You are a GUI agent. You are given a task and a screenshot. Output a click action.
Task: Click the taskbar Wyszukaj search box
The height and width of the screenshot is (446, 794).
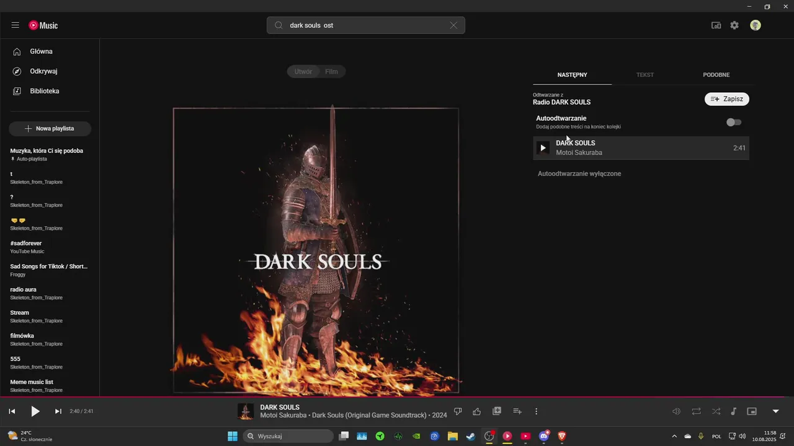(x=288, y=436)
